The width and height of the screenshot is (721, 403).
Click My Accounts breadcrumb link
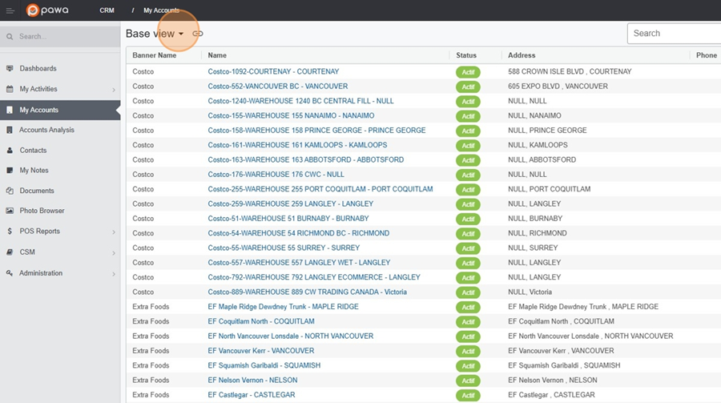pos(161,10)
